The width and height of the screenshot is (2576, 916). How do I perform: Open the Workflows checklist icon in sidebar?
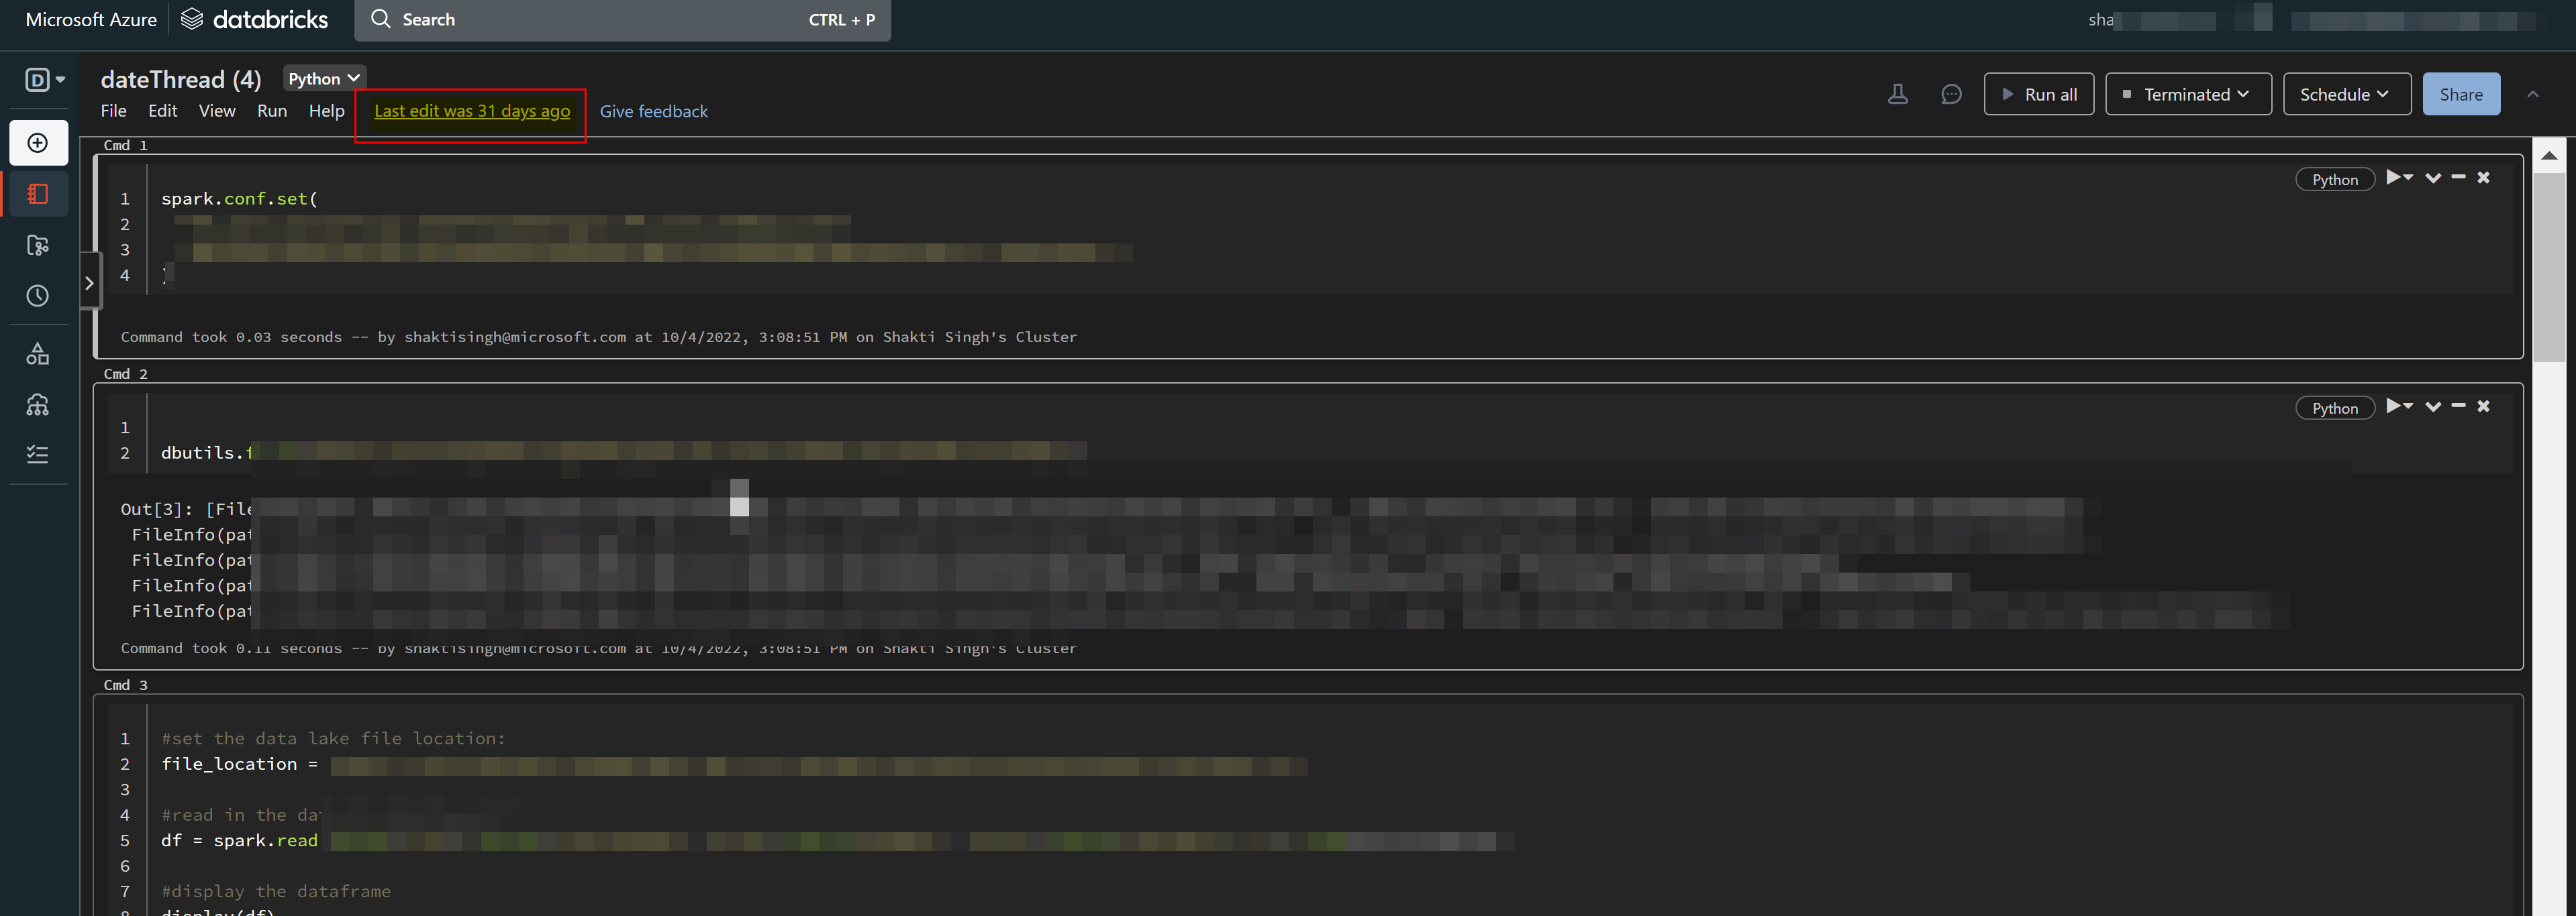(x=38, y=455)
